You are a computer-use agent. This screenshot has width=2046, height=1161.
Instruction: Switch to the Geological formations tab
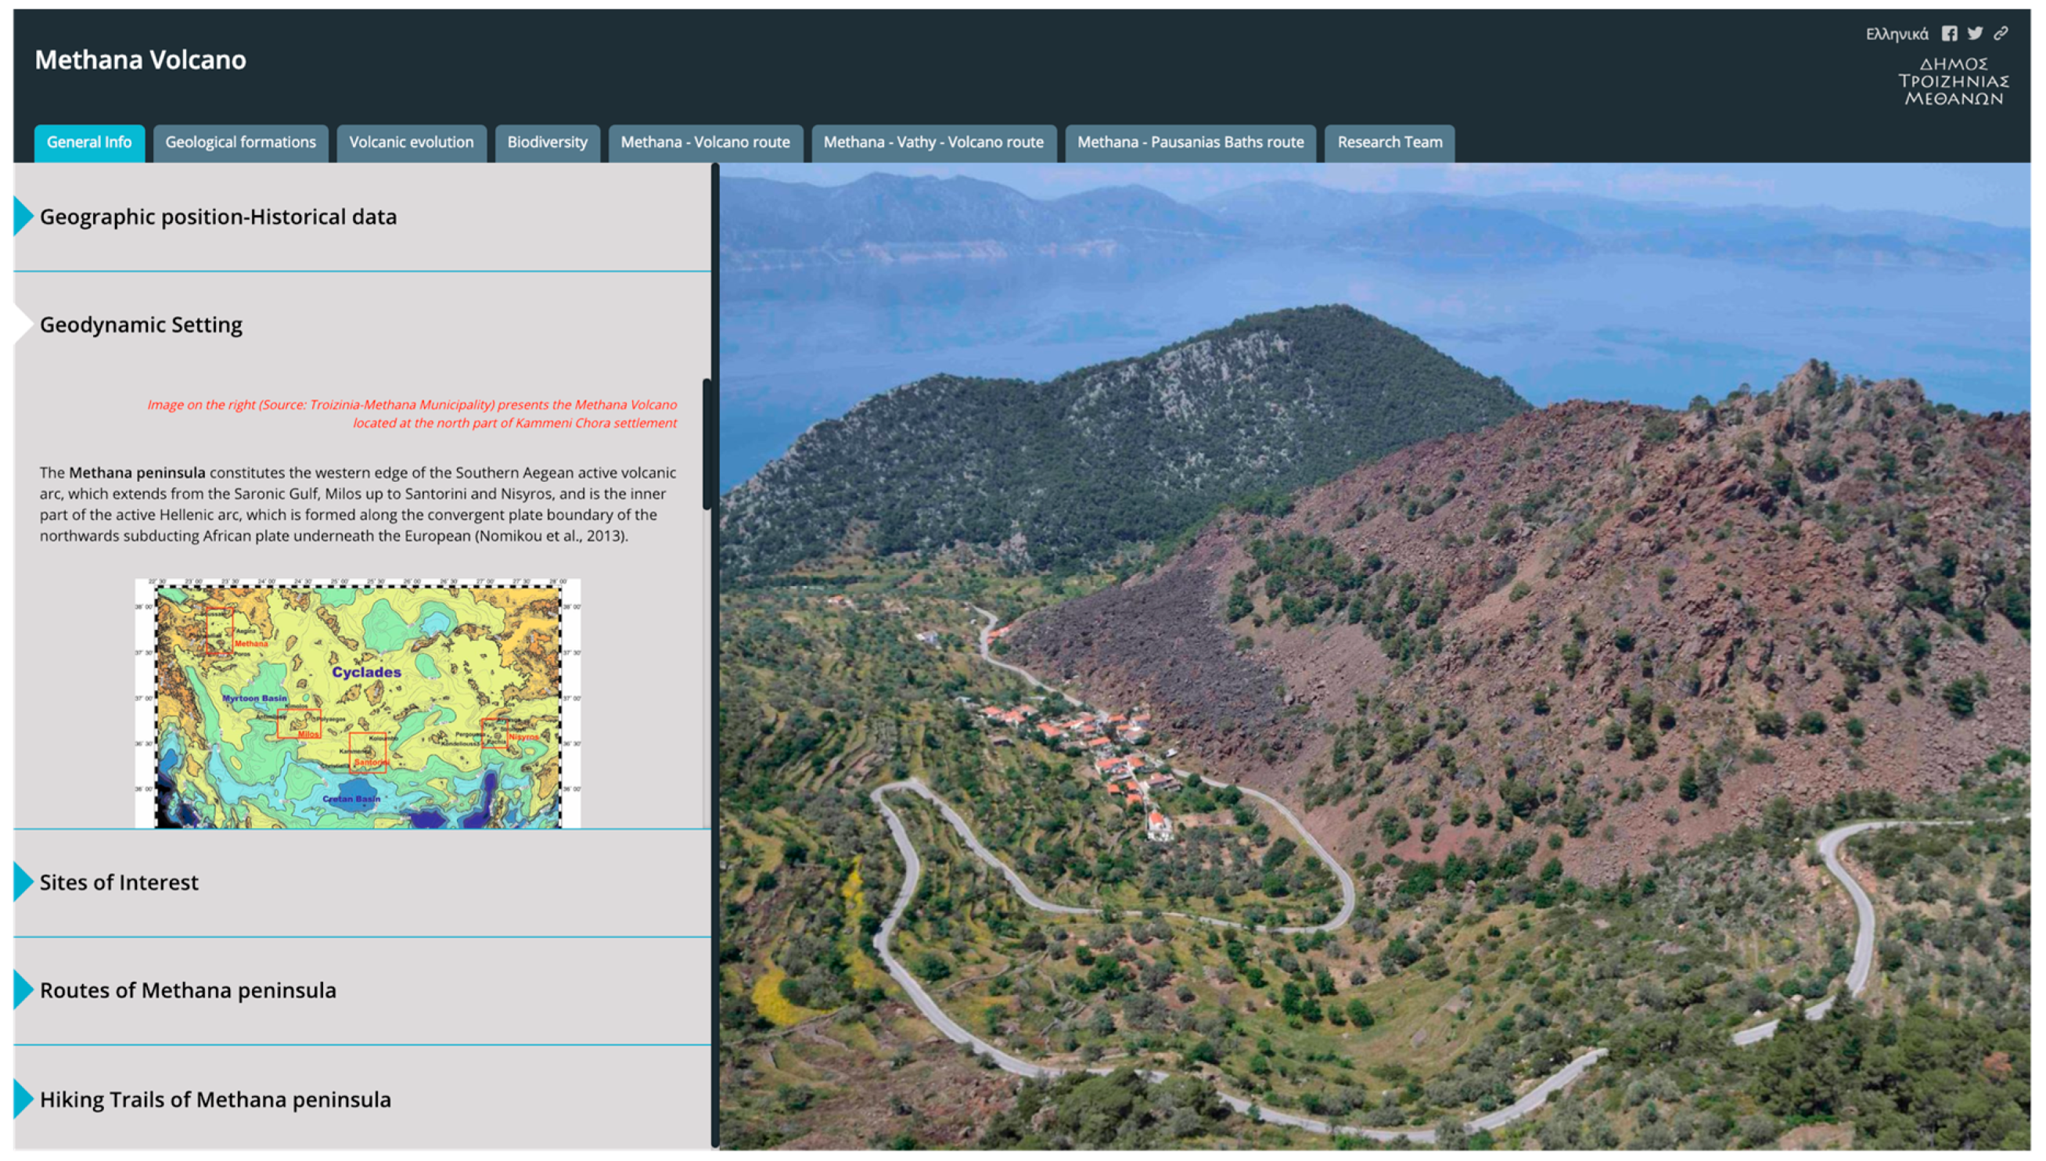240,142
